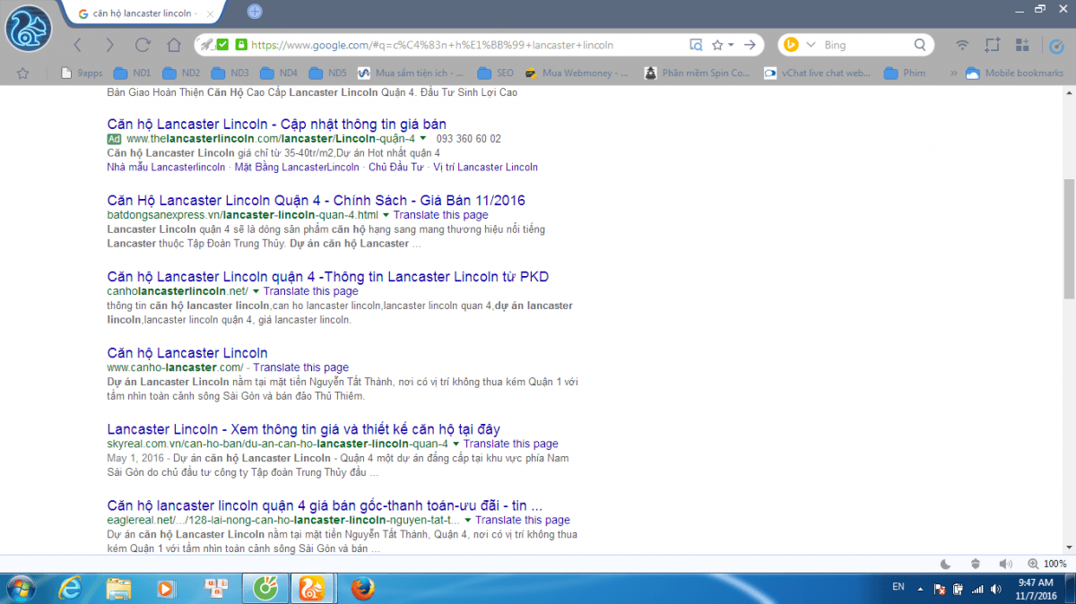The image size is (1076, 604).
Task: Click the bookmarks bar star icon
Action: 23,73
